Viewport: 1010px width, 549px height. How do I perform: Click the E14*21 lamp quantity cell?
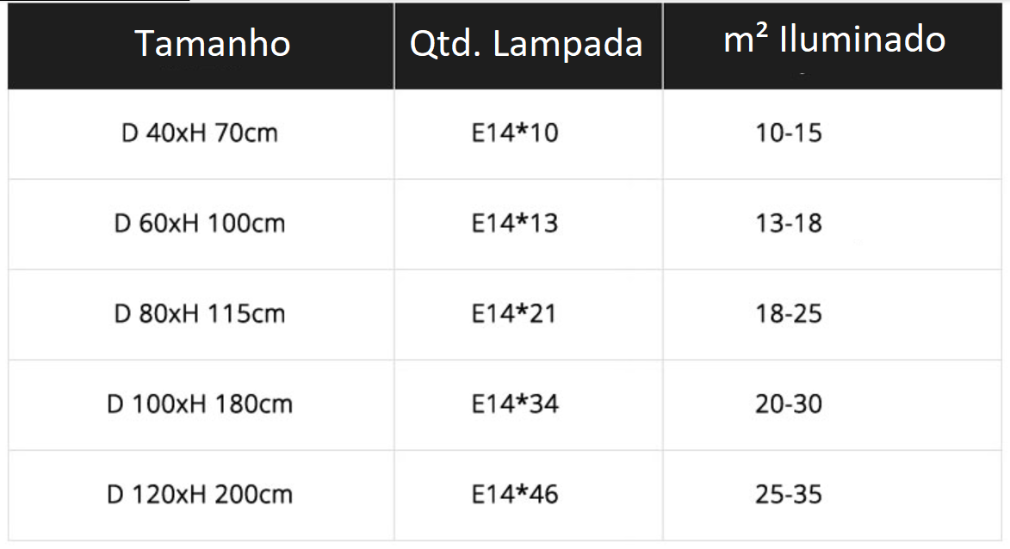(514, 313)
